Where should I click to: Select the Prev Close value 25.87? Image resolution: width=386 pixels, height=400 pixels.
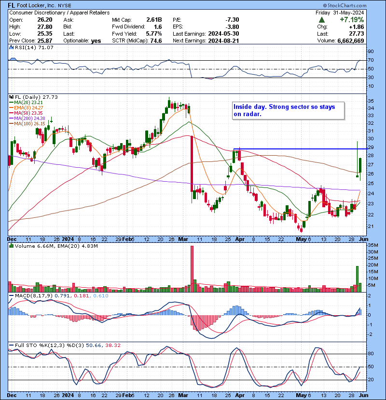pos(45,41)
